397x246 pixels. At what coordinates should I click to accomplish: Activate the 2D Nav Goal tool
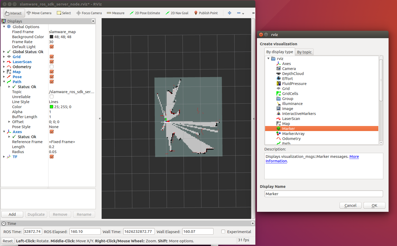[x=177, y=13]
